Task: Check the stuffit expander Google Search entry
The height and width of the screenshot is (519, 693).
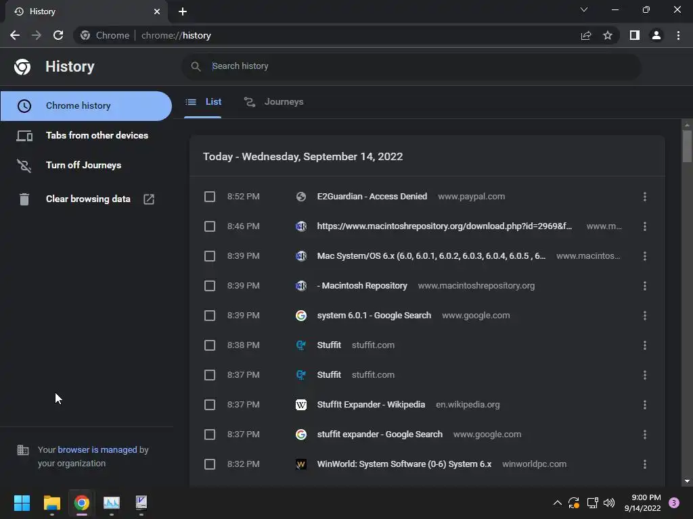Action: tap(210, 435)
